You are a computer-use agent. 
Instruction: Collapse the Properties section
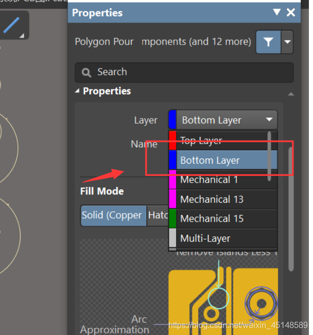tap(77, 91)
